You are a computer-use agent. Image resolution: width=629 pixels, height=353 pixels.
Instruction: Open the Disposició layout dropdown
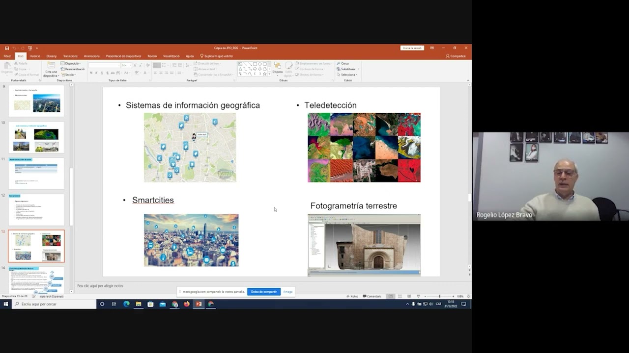click(71, 63)
